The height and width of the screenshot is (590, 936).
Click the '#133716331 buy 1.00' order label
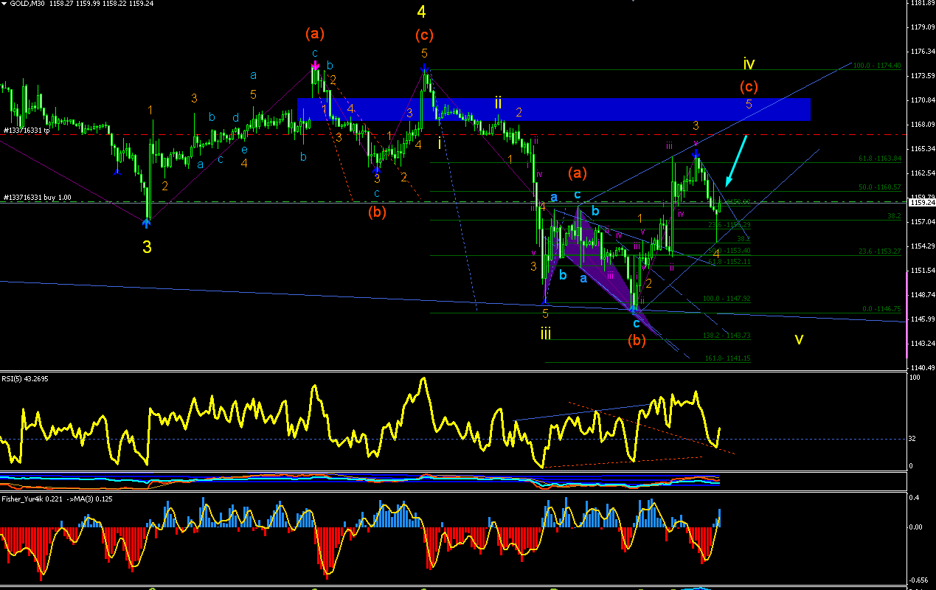click(x=39, y=197)
